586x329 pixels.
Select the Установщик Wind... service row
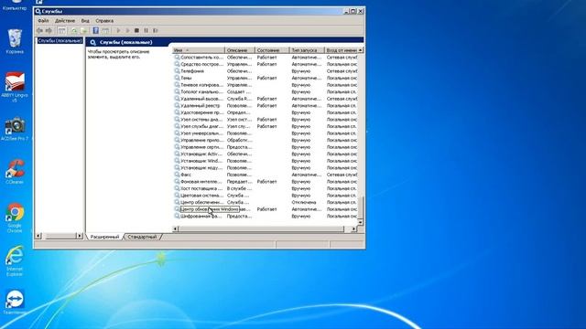tap(266, 161)
